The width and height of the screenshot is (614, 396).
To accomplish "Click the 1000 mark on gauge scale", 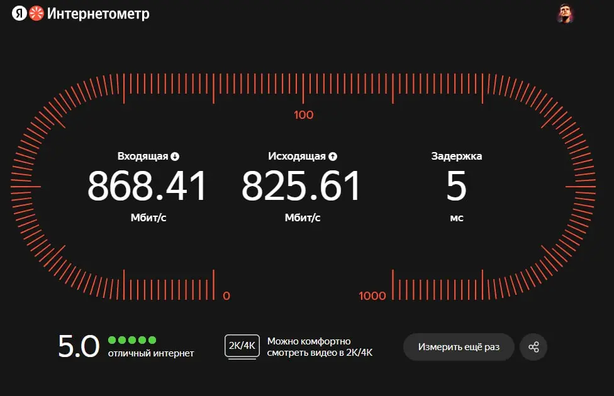I will (x=372, y=296).
